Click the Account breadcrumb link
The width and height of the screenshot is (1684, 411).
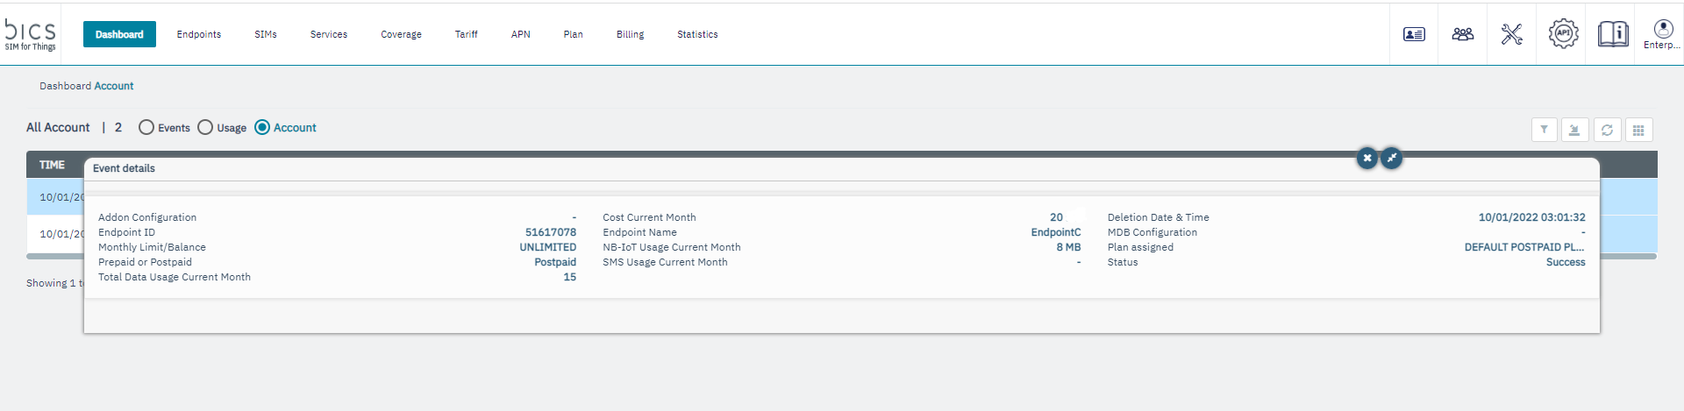tap(114, 86)
